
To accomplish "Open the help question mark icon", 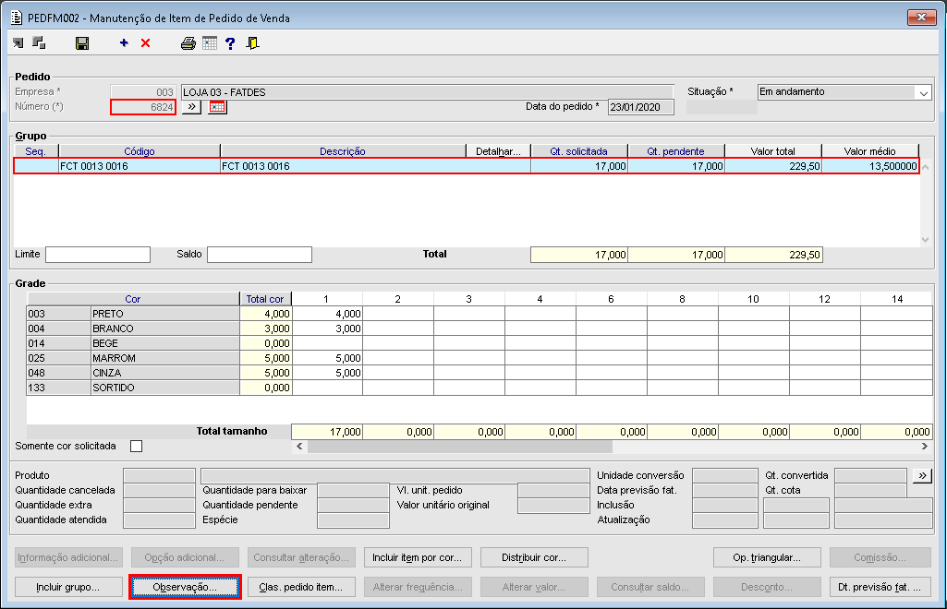I will (230, 43).
